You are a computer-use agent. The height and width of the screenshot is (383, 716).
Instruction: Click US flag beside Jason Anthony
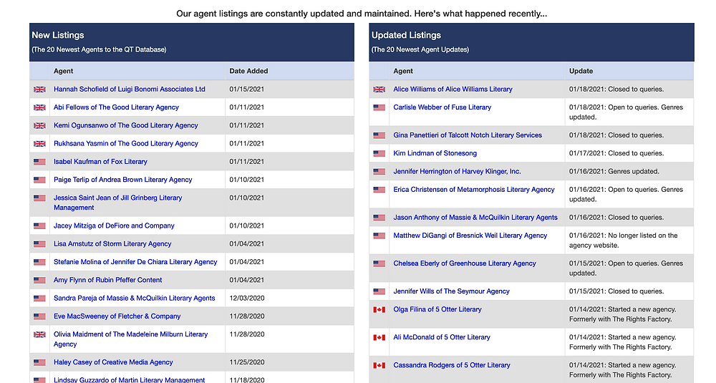[379, 218]
